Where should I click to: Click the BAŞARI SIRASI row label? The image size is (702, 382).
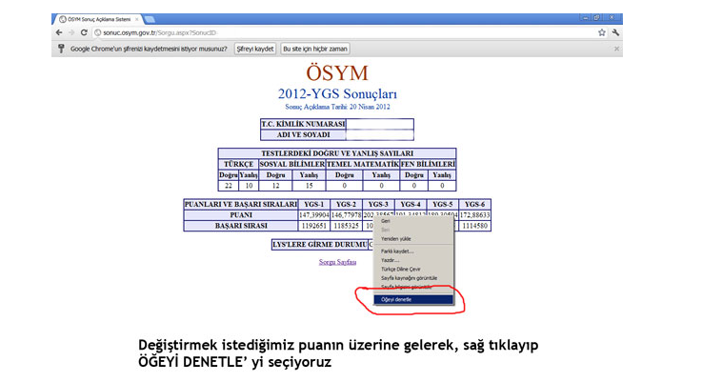point(241,226)
